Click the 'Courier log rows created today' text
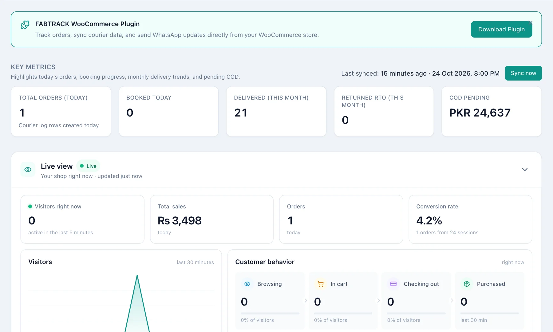This screenshot has width=553, height=332. (59, 125)
